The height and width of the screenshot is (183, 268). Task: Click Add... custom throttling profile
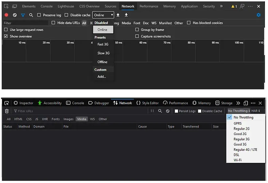coord(103,77)
